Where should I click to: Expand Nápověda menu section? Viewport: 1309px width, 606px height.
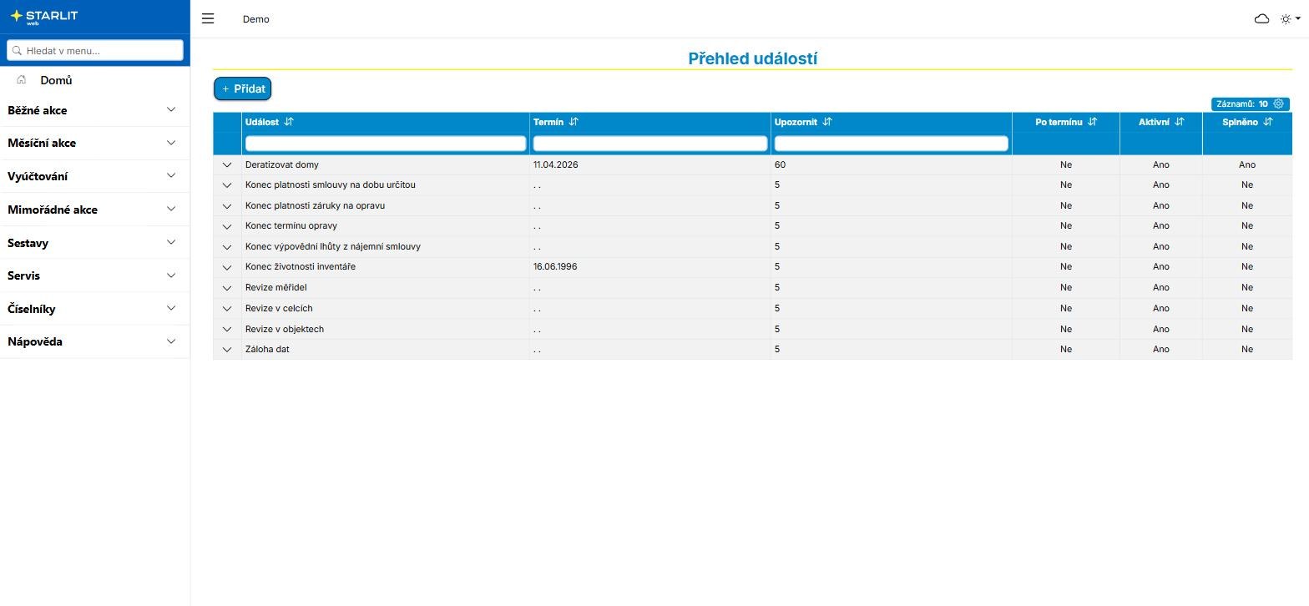pos(94,341)
